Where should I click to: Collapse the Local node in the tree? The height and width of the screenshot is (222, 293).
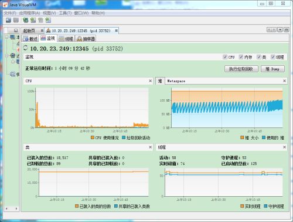(7, 37)
